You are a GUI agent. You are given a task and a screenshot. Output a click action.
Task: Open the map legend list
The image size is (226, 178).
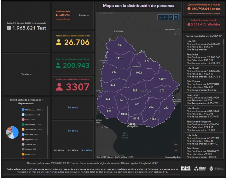[166, 17]
